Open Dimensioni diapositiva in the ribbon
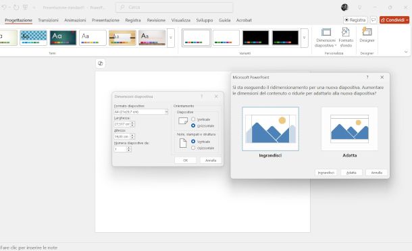Image resolution: width=412 pixels, height=251 pixels. 326,38
